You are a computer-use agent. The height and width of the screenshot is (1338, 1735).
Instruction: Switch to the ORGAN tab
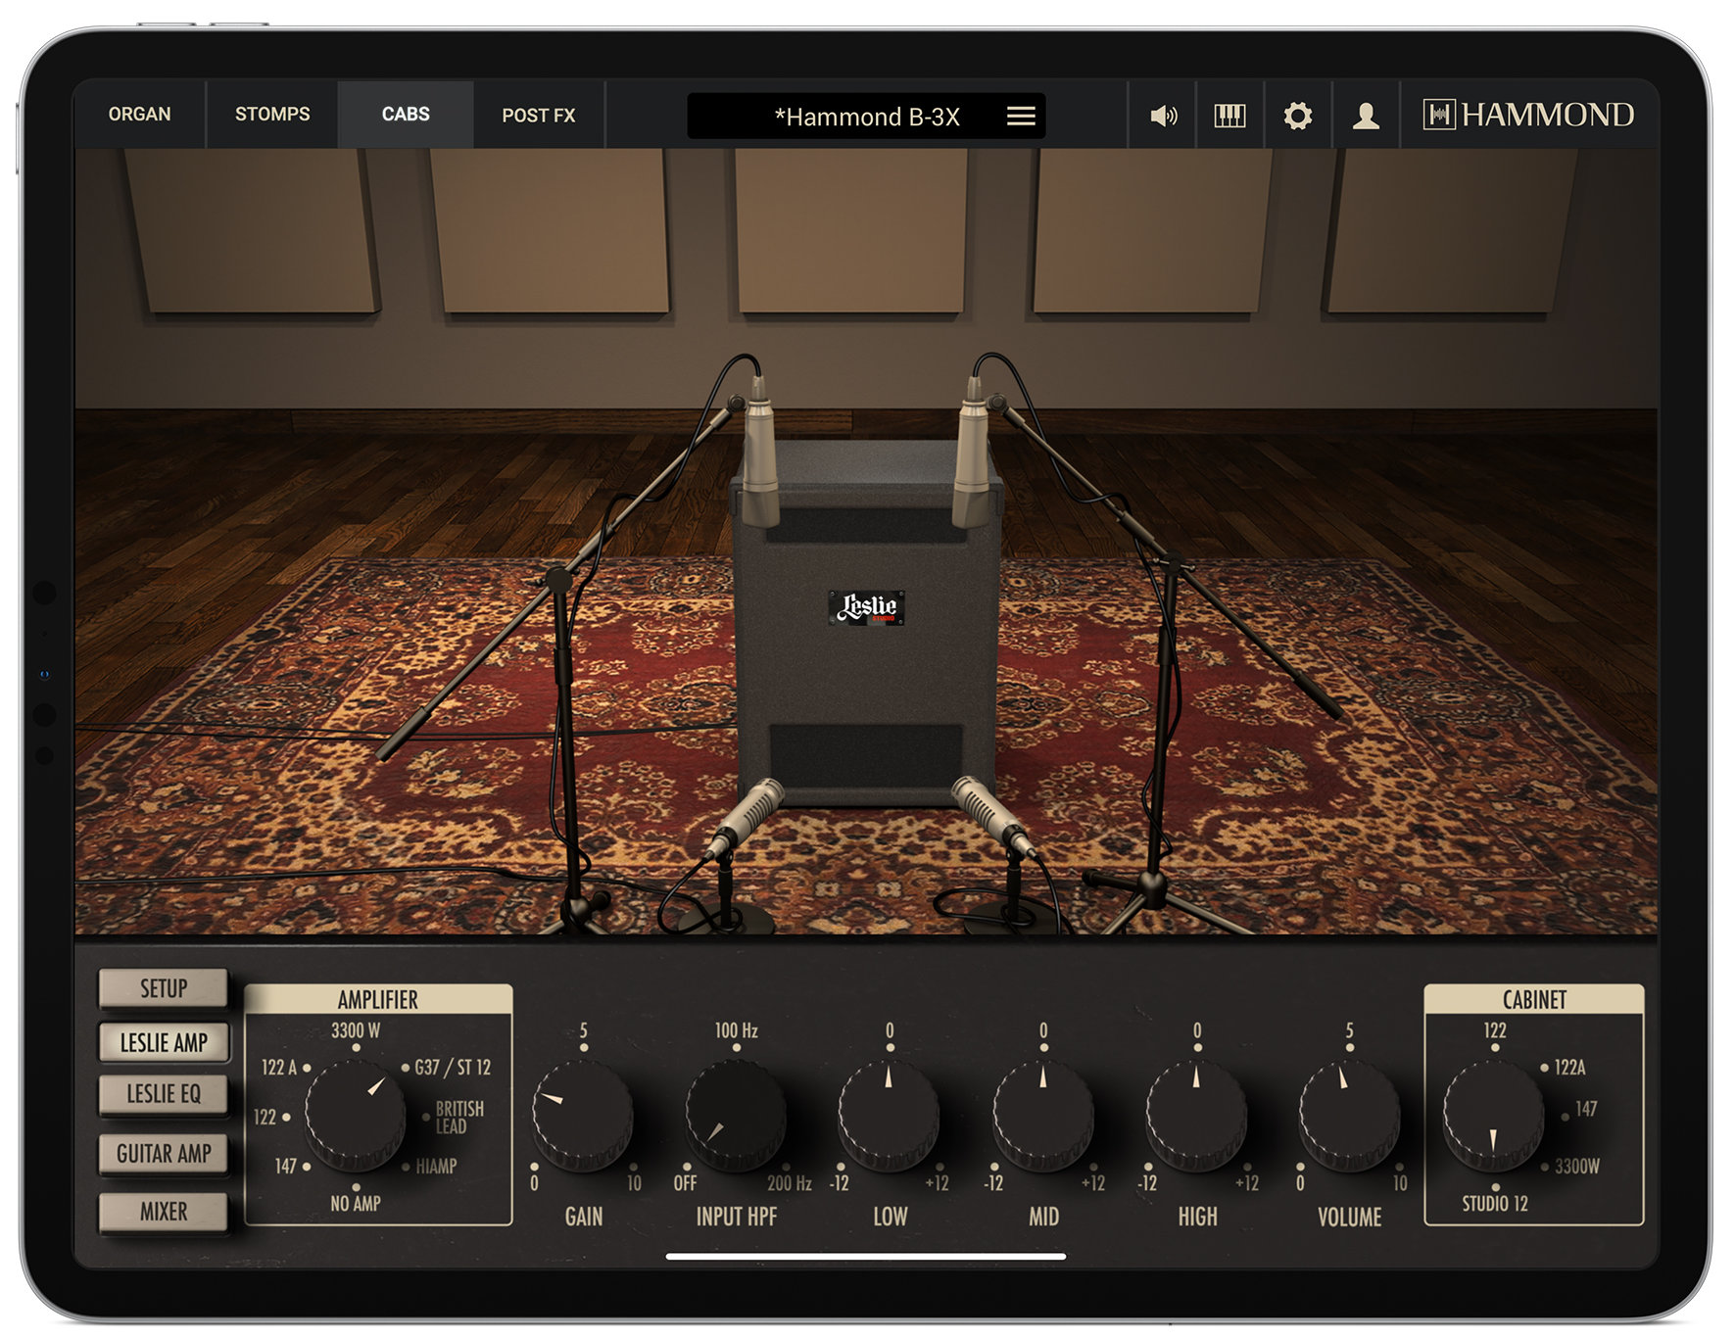tap(140, 114)
